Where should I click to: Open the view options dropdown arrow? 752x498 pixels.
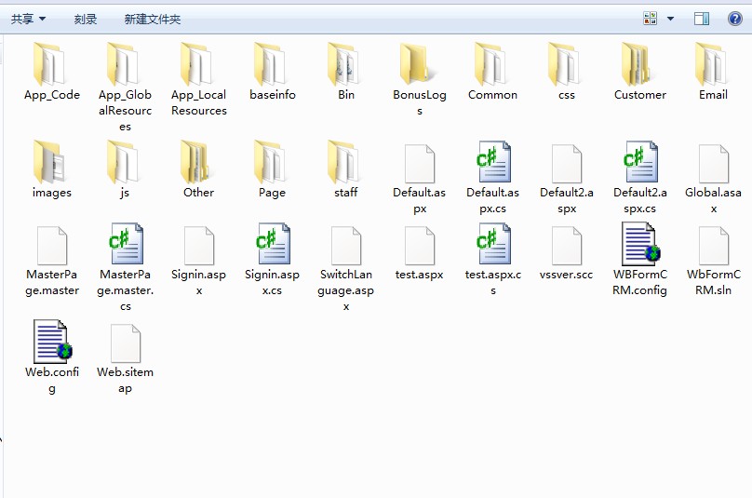[670, 19]
